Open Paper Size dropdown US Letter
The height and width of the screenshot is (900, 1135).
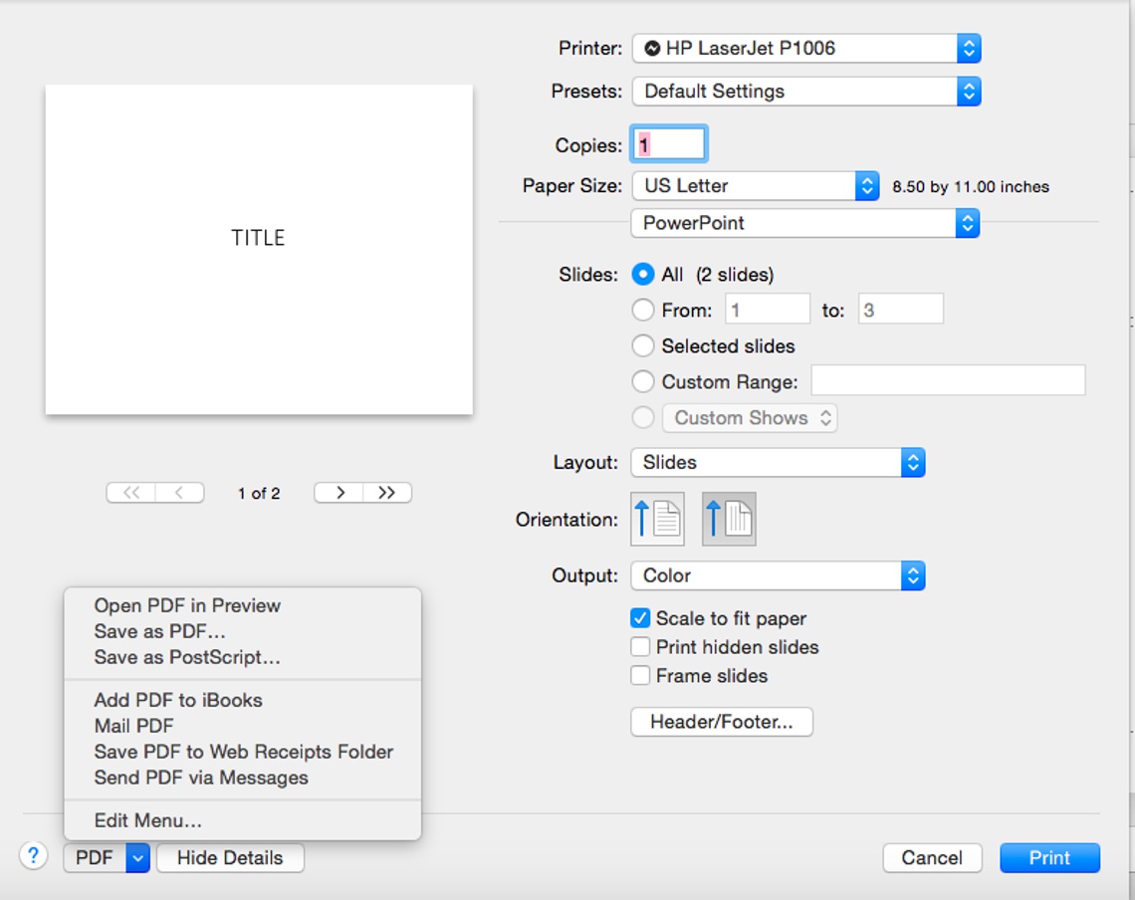coord(756,186)
